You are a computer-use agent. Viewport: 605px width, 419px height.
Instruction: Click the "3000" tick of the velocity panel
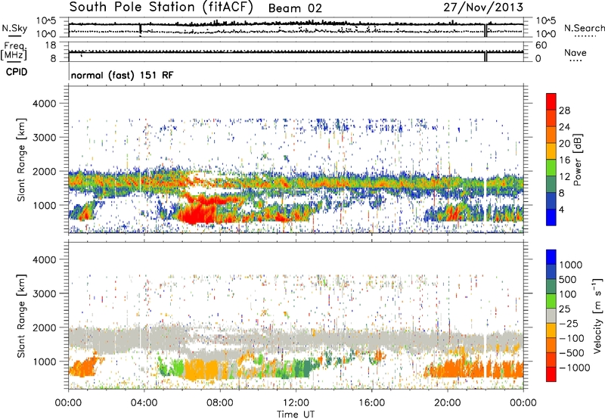pos(44,293)
